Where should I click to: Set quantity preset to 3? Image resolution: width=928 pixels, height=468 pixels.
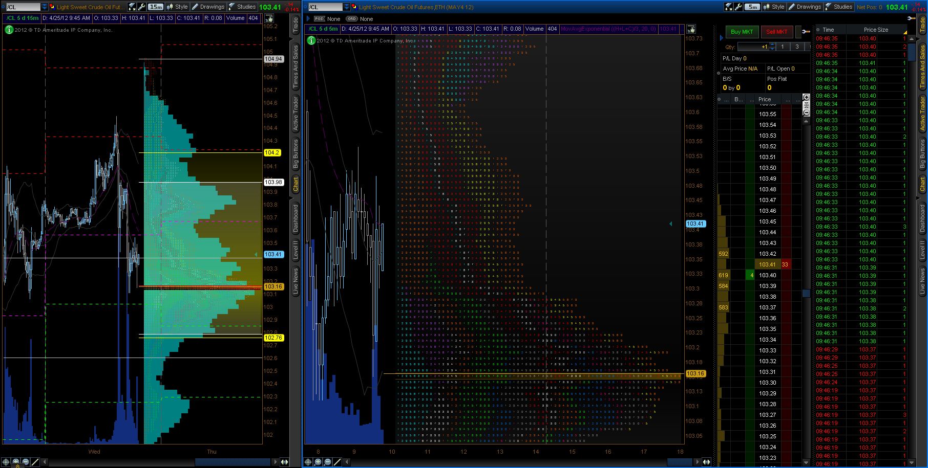click(x=797, y=47)
